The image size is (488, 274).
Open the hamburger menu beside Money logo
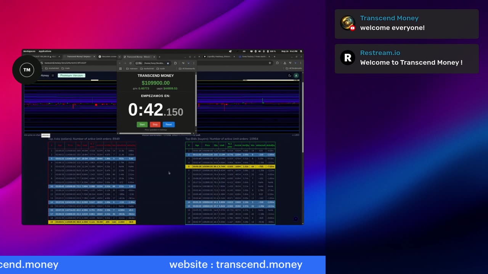(53, 75)
